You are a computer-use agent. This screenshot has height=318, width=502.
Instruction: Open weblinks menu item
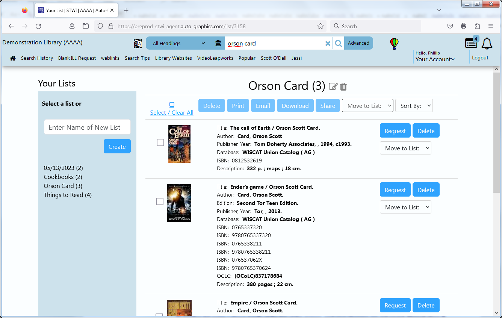(x=110, y=58)
